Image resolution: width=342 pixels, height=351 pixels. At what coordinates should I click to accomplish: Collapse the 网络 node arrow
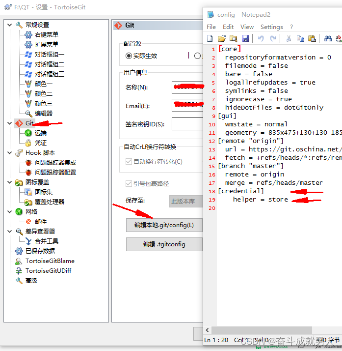click(10, 211)
